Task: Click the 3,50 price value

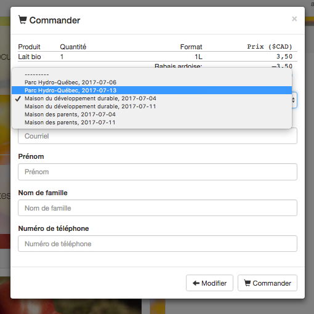Action: [x=284, y=57]
